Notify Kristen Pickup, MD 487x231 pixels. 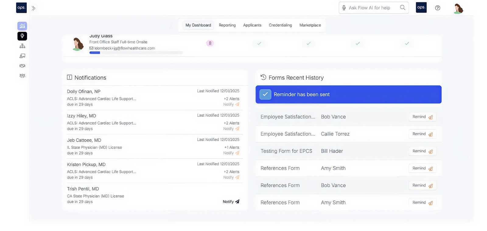231,177
